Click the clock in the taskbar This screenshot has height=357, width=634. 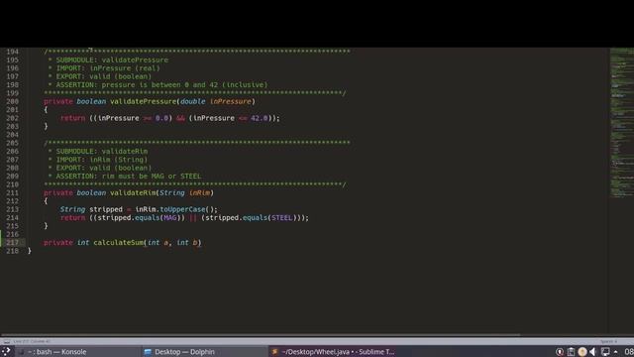pos(629,352)
